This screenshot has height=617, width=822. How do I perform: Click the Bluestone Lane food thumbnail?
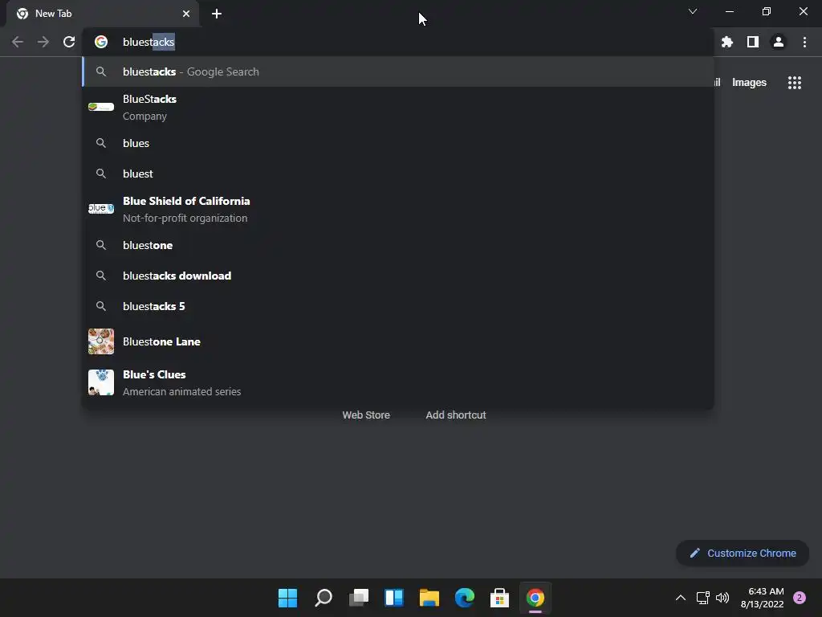point(101,341)
